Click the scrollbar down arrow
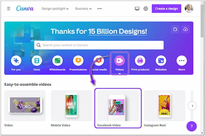This screenshot has width=205, height=136. [x=202, y=133]
